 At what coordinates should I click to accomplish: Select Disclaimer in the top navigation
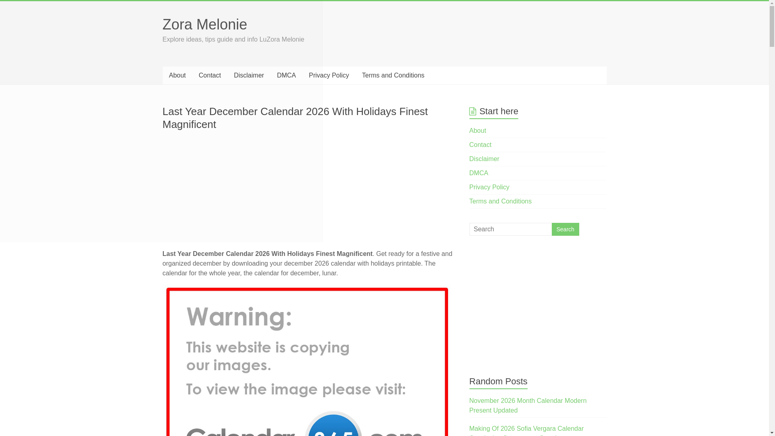point(249,75)
